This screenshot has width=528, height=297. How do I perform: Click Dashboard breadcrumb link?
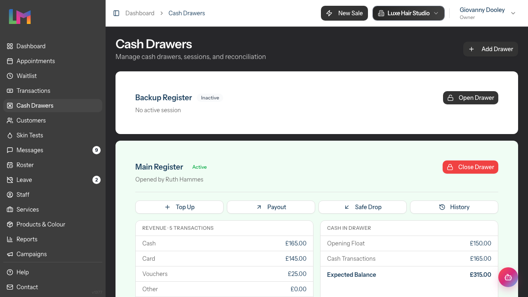click(140, 13)
